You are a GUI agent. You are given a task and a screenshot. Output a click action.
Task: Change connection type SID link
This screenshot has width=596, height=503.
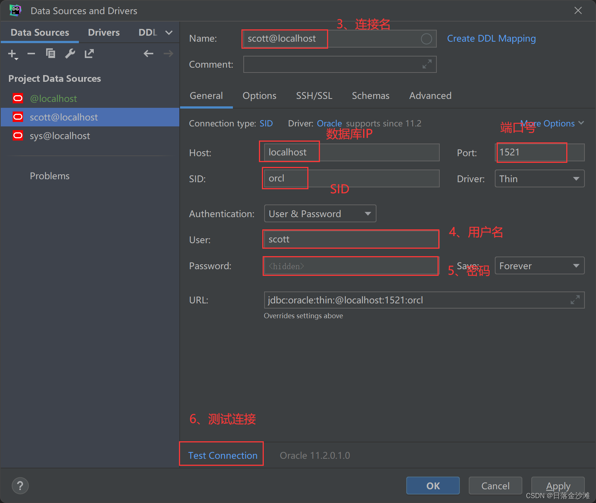266,123
